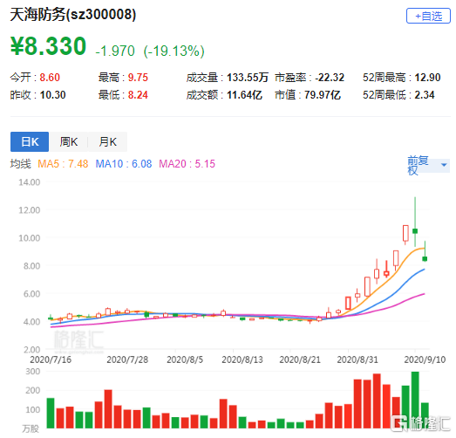Viewport: 456px width, 438px height.
Task: Click the 2020/8/31 date axis label
Action: point(357,359)
